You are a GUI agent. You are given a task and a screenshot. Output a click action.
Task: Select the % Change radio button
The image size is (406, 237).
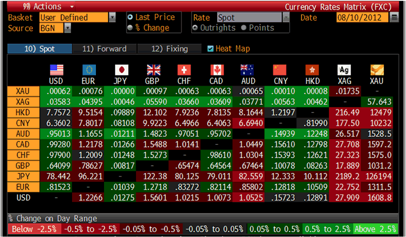click(130, 28)
